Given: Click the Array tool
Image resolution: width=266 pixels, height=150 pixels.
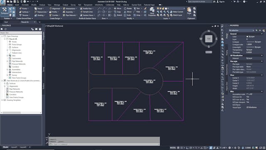Looking at the screenshot, I should click(138, 15).
